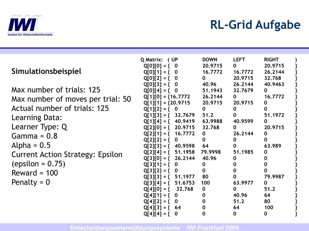The image size is (309, 231).
Task: Click the Q[2][2] row label
Action: [x=152, y=140]
